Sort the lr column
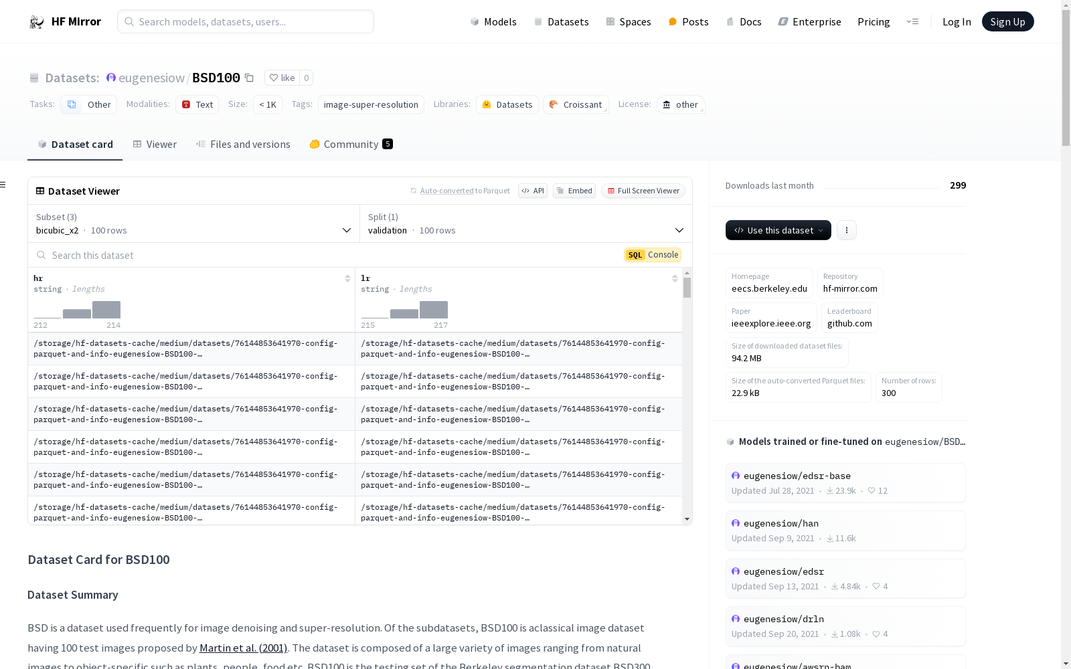The width and height of the screenshot is (1071, 669). tap(675, 278)
